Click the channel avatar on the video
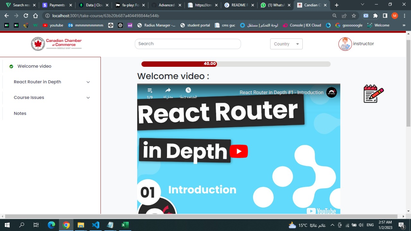This screenshot has height=231, width=411. click(x=331, y=93)
